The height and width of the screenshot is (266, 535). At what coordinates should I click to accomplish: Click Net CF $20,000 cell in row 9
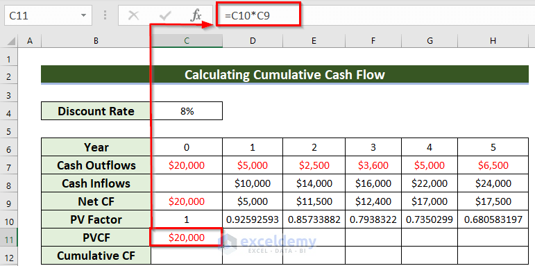(x=187, y=201)
